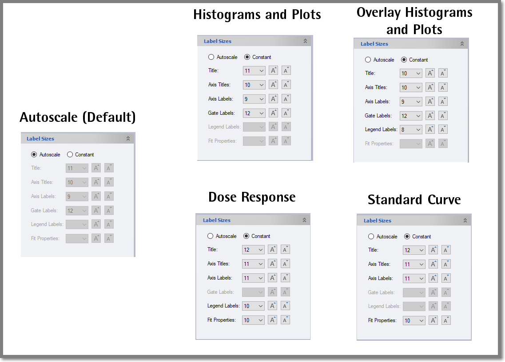Open Title size dropdown in Standard Curve panel
The width and height of the screenshot is (505, 362).
[x=414, y=250]
